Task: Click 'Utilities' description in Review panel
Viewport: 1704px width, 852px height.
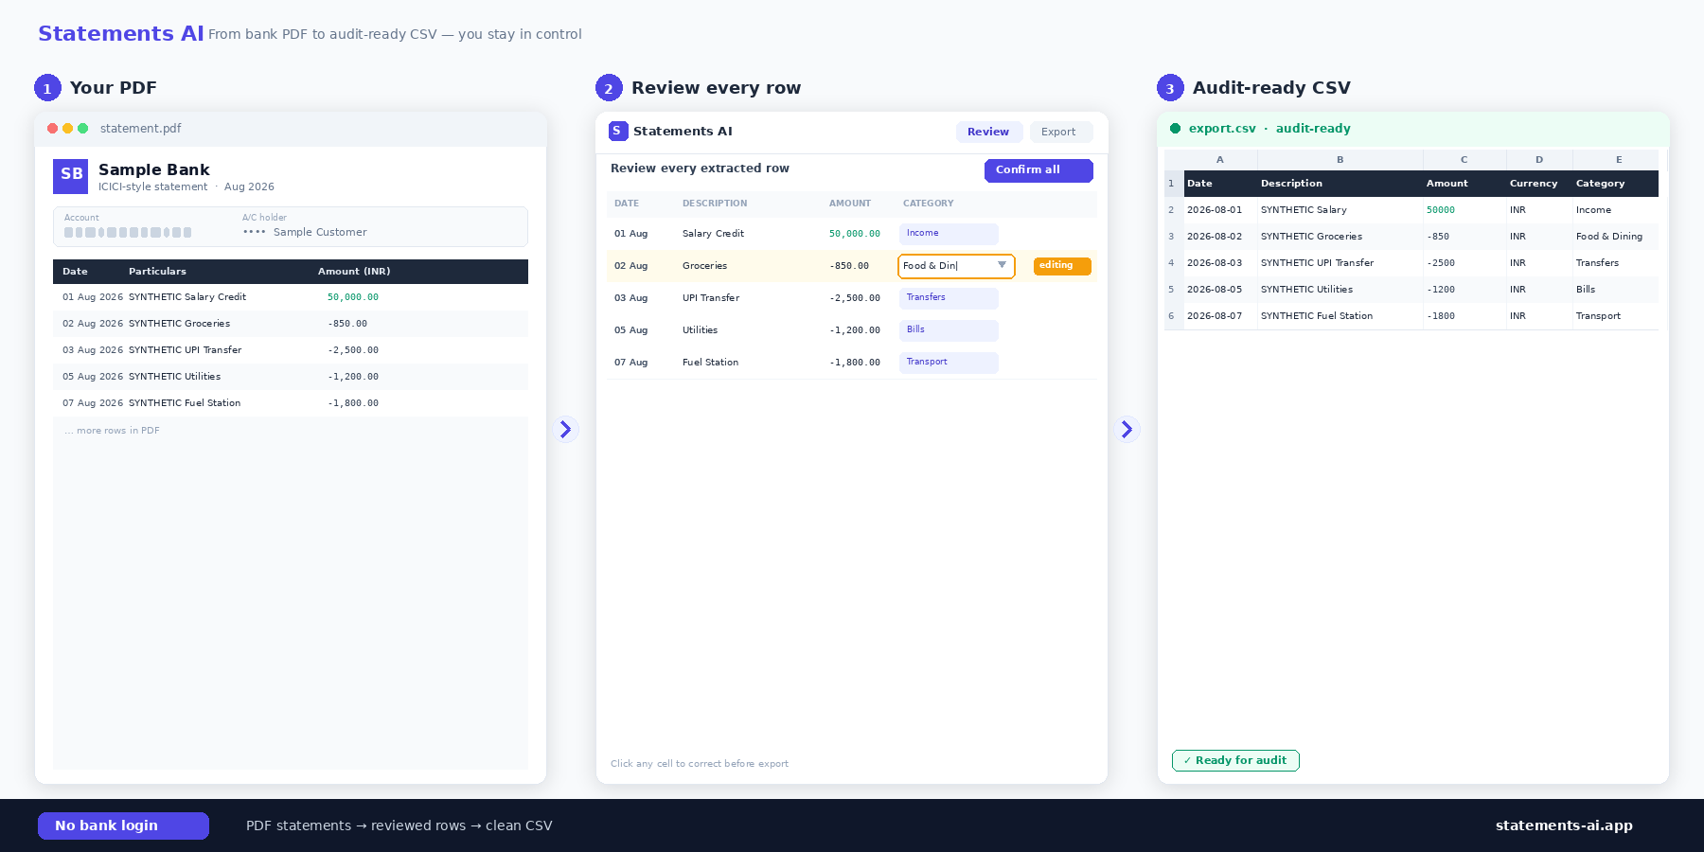Action: (x=700, y=330)
